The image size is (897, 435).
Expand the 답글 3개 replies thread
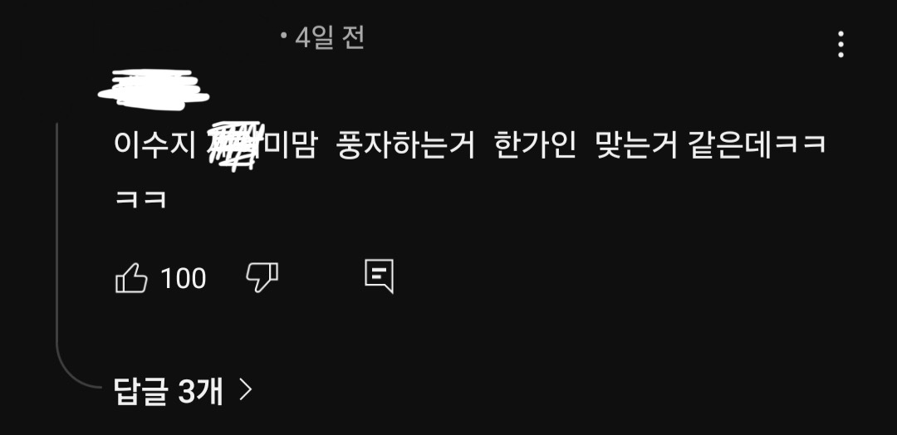pyautogui.click(x=183, y=391)
